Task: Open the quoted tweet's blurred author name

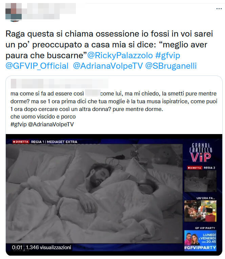Action: tap(60, 84)
